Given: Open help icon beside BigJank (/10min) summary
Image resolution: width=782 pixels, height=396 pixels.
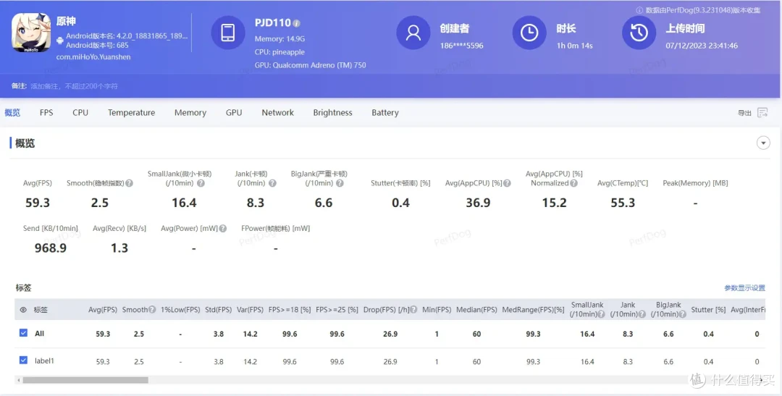Looking at the screenshot, I should (x=340, y=183).
